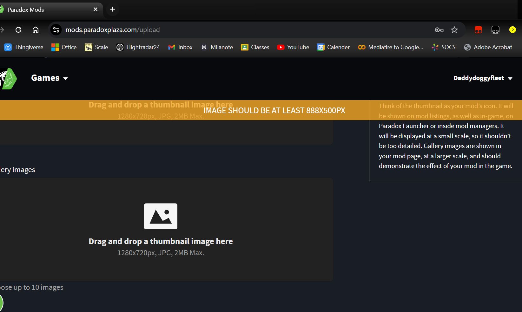
Task: Open the Flightradar24 bookmark
Action: [x=138, y=47]
